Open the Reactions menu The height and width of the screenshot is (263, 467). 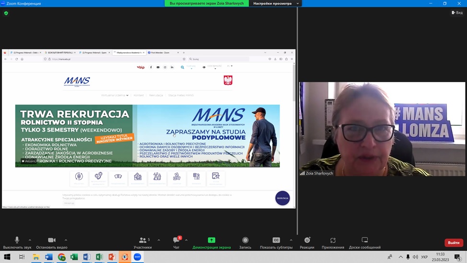pyautogui.click(x=307, y=243)
